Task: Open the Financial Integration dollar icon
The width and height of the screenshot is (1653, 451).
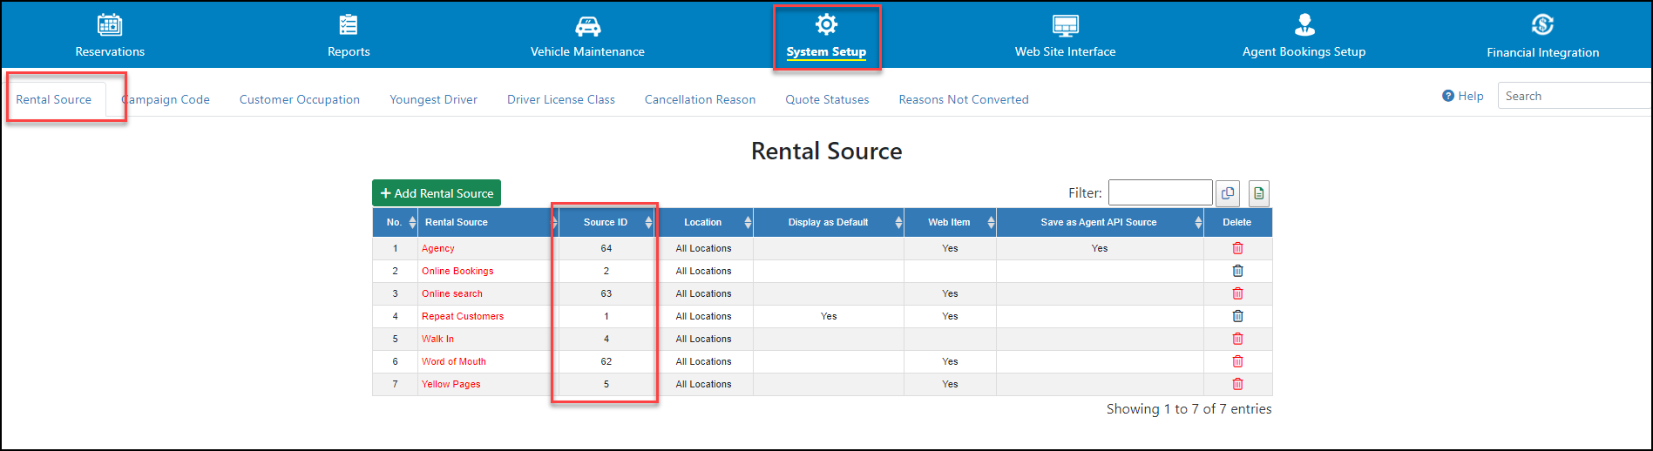Action: tap(1543, 24)
